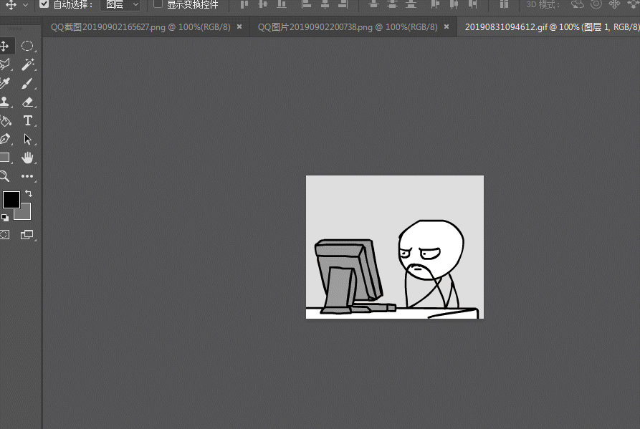Click the Align Top Edges icon

coord(244,4)
